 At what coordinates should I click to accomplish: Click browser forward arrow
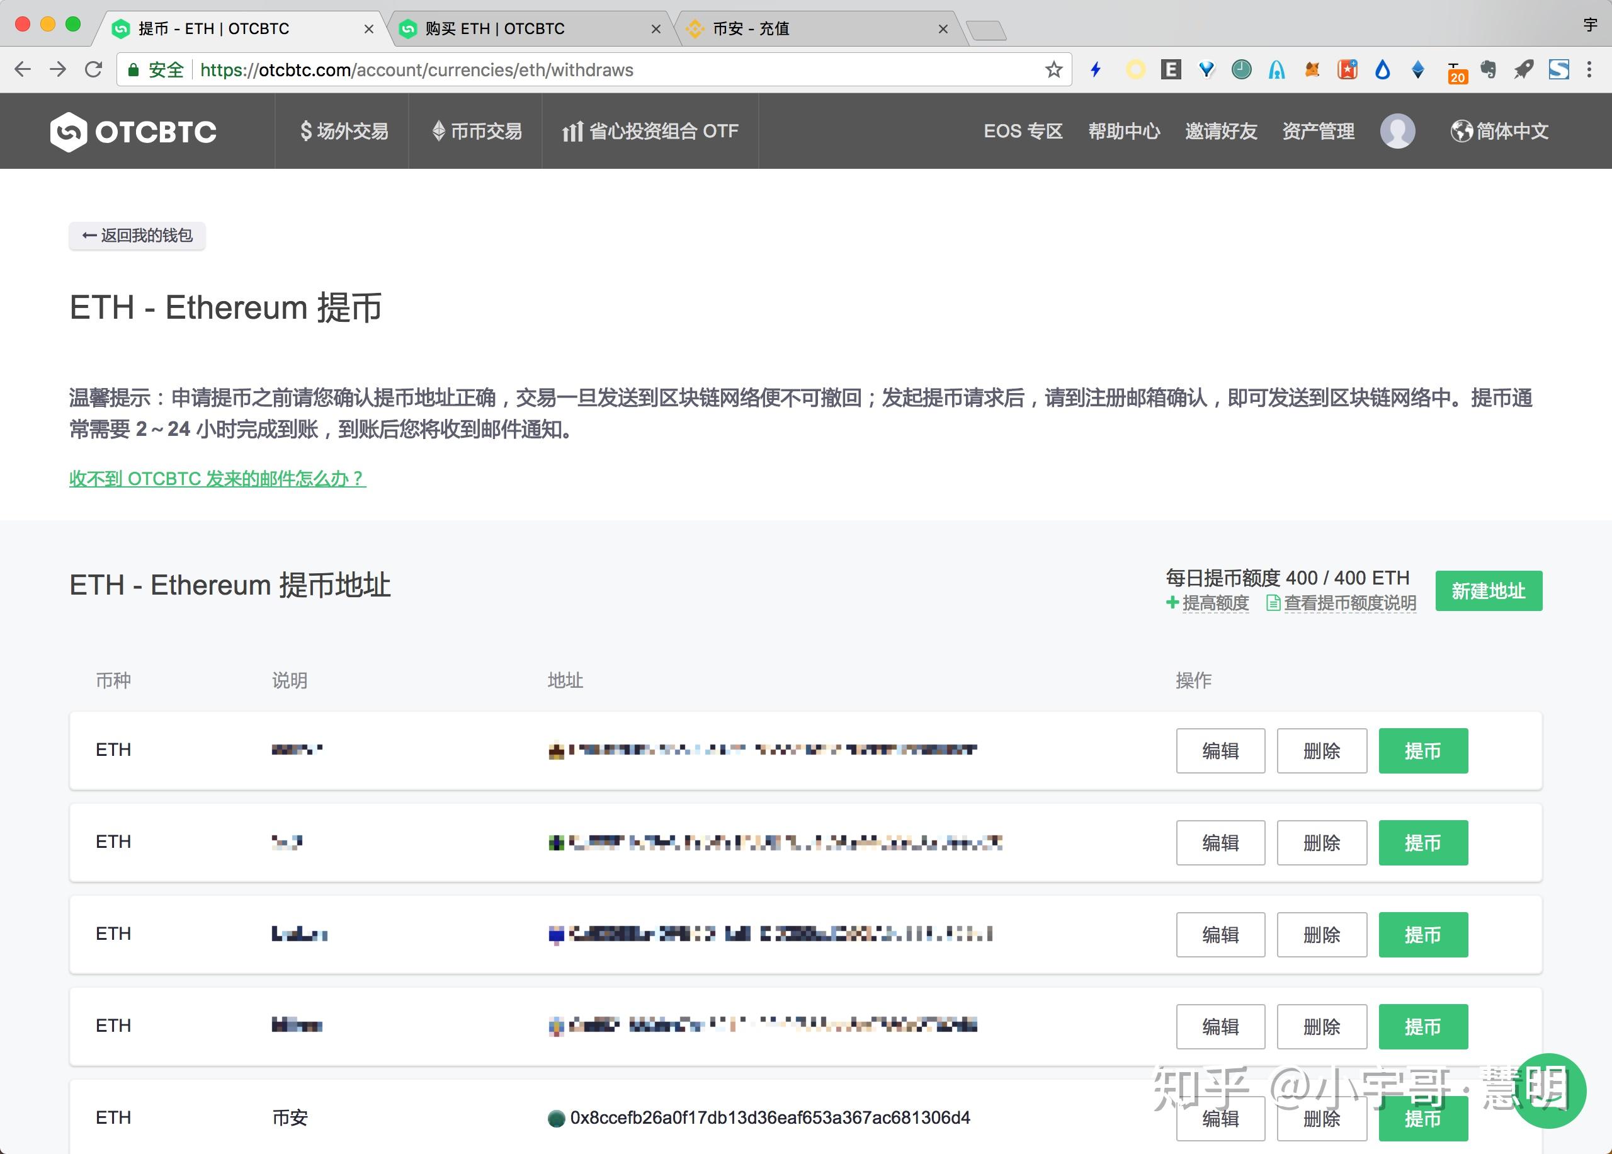click(x=58, y=70)
